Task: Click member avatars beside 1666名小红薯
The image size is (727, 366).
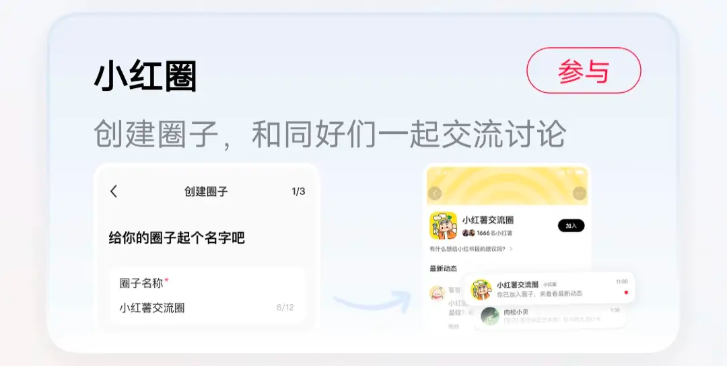Action: click(469, 233)
